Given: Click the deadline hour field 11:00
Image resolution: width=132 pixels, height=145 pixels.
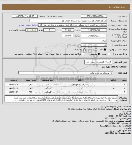Looking at the screenshot, I should (x=68, y=30).
